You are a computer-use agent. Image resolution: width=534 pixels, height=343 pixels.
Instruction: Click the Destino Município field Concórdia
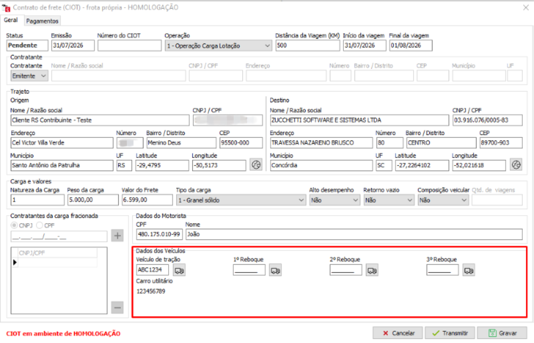coord(321,166)
